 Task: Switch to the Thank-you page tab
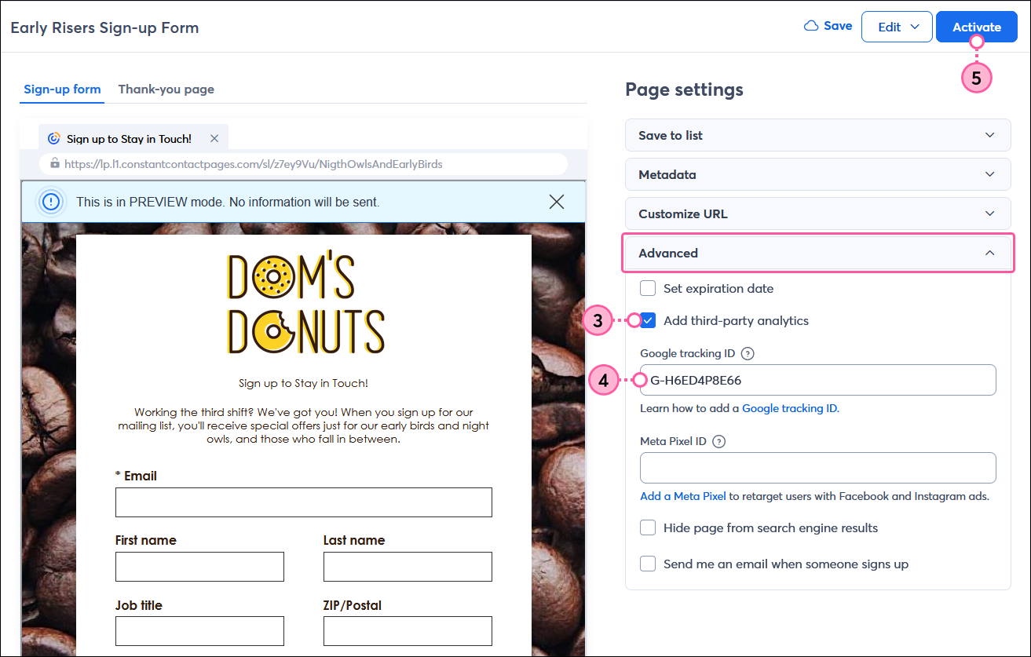click(166, 89)
